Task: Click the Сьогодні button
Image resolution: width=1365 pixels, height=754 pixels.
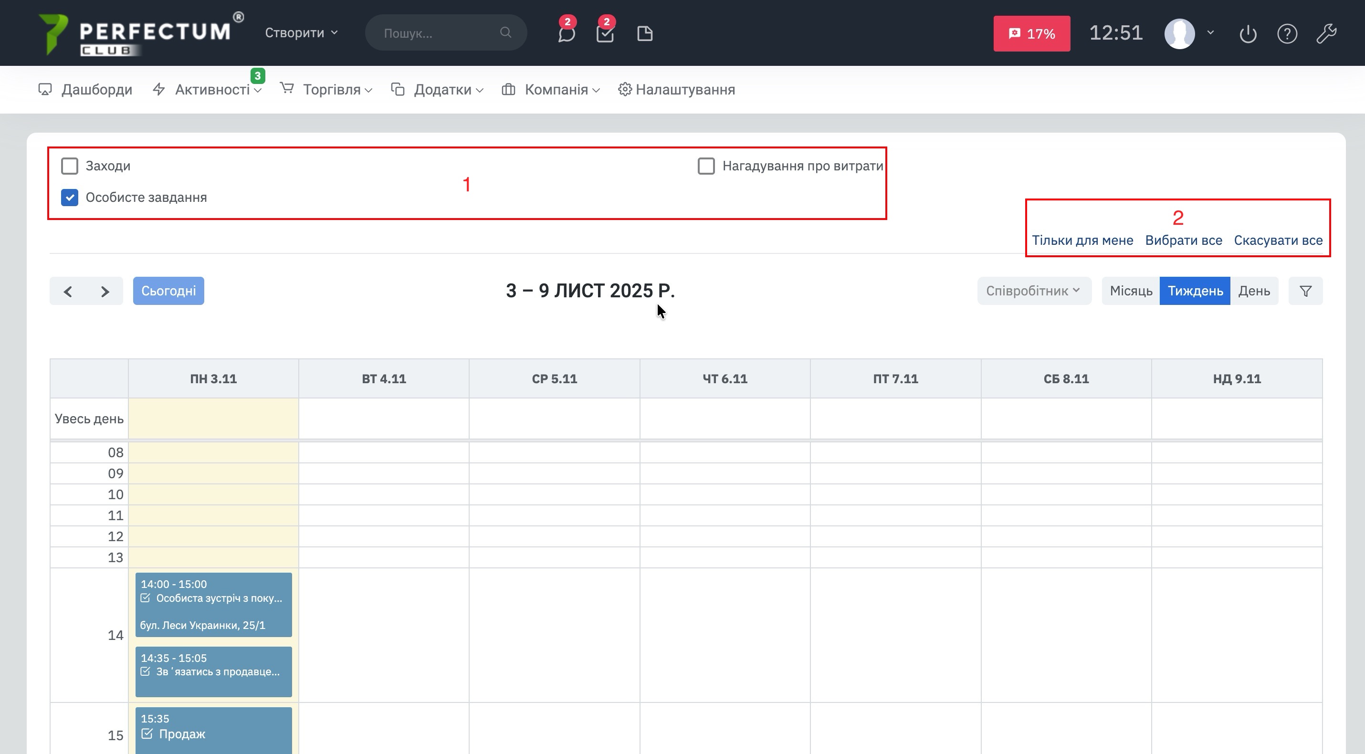Action: (x=168, y=291)
